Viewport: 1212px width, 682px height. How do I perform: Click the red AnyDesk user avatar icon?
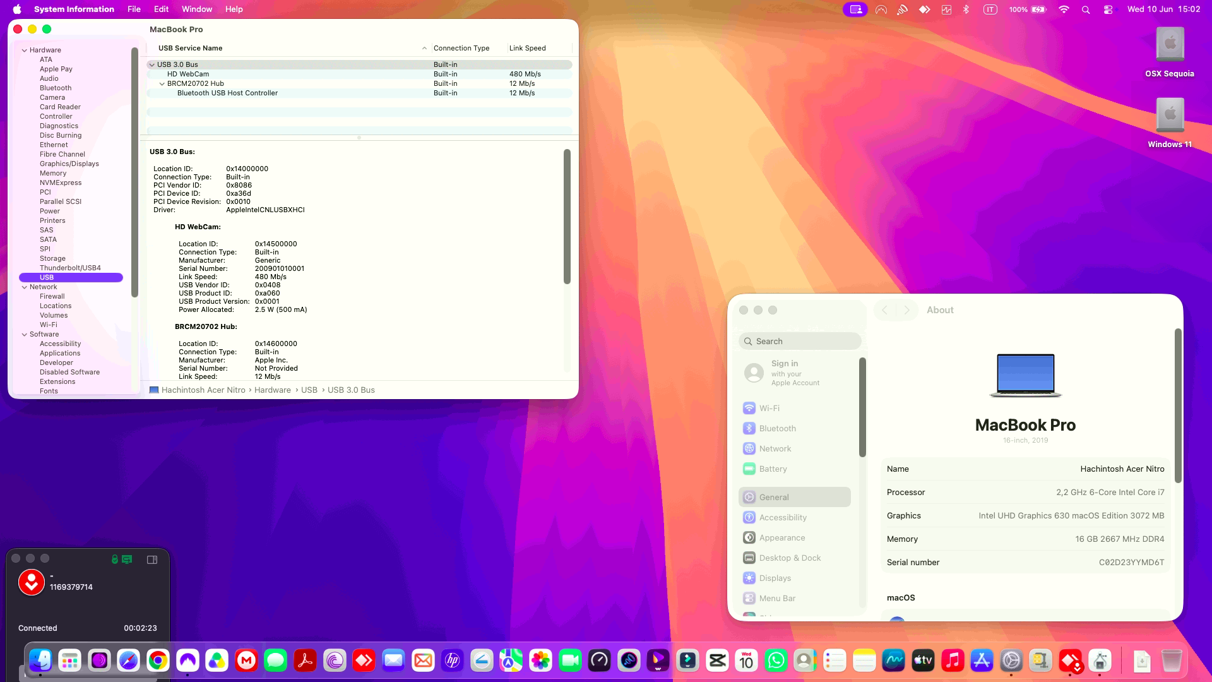click(x=32, y=582)
